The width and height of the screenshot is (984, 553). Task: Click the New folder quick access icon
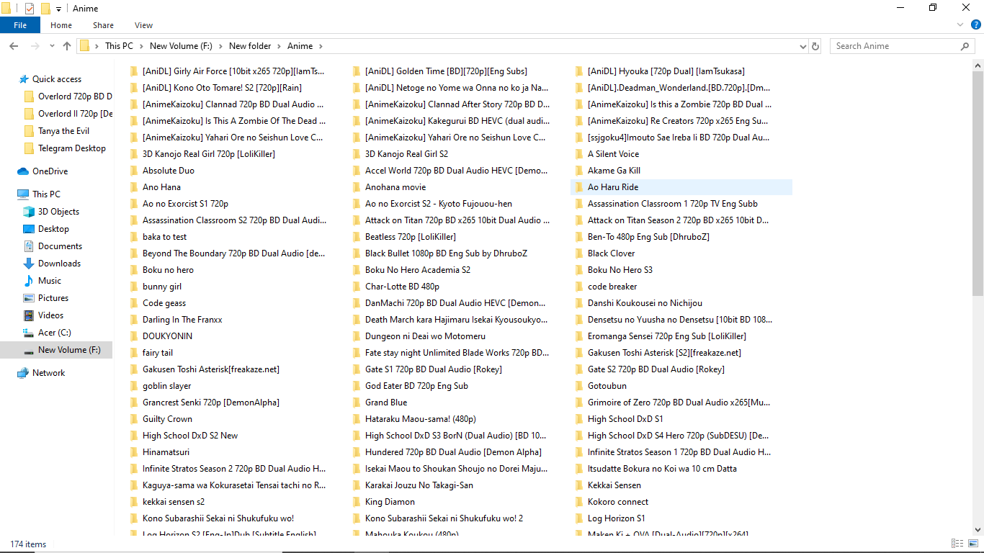click(x=46, y=9)
